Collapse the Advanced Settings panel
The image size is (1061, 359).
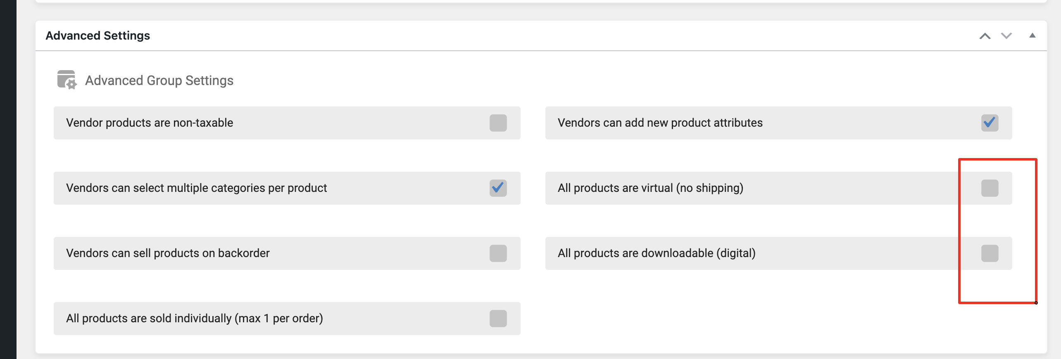click(x=1032, y=35)
